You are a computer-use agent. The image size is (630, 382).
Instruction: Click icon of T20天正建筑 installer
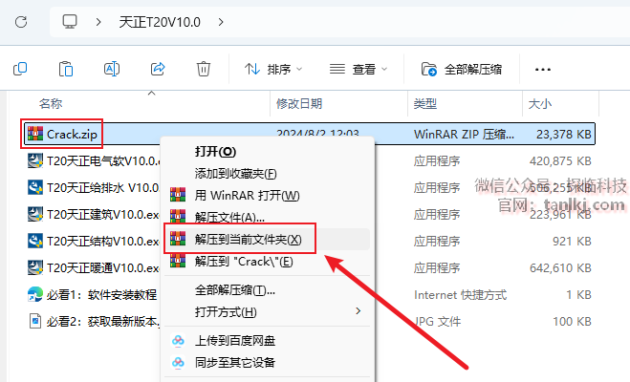pyautogui.click(x=35, y=214)
